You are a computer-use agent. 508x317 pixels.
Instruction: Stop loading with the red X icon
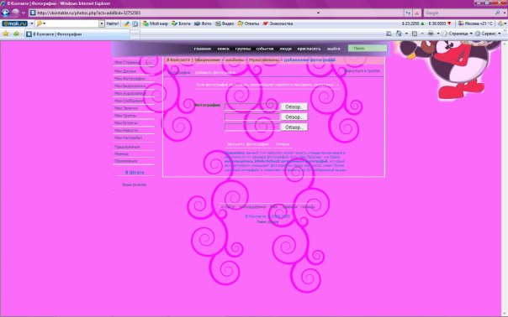click(417, 13)
